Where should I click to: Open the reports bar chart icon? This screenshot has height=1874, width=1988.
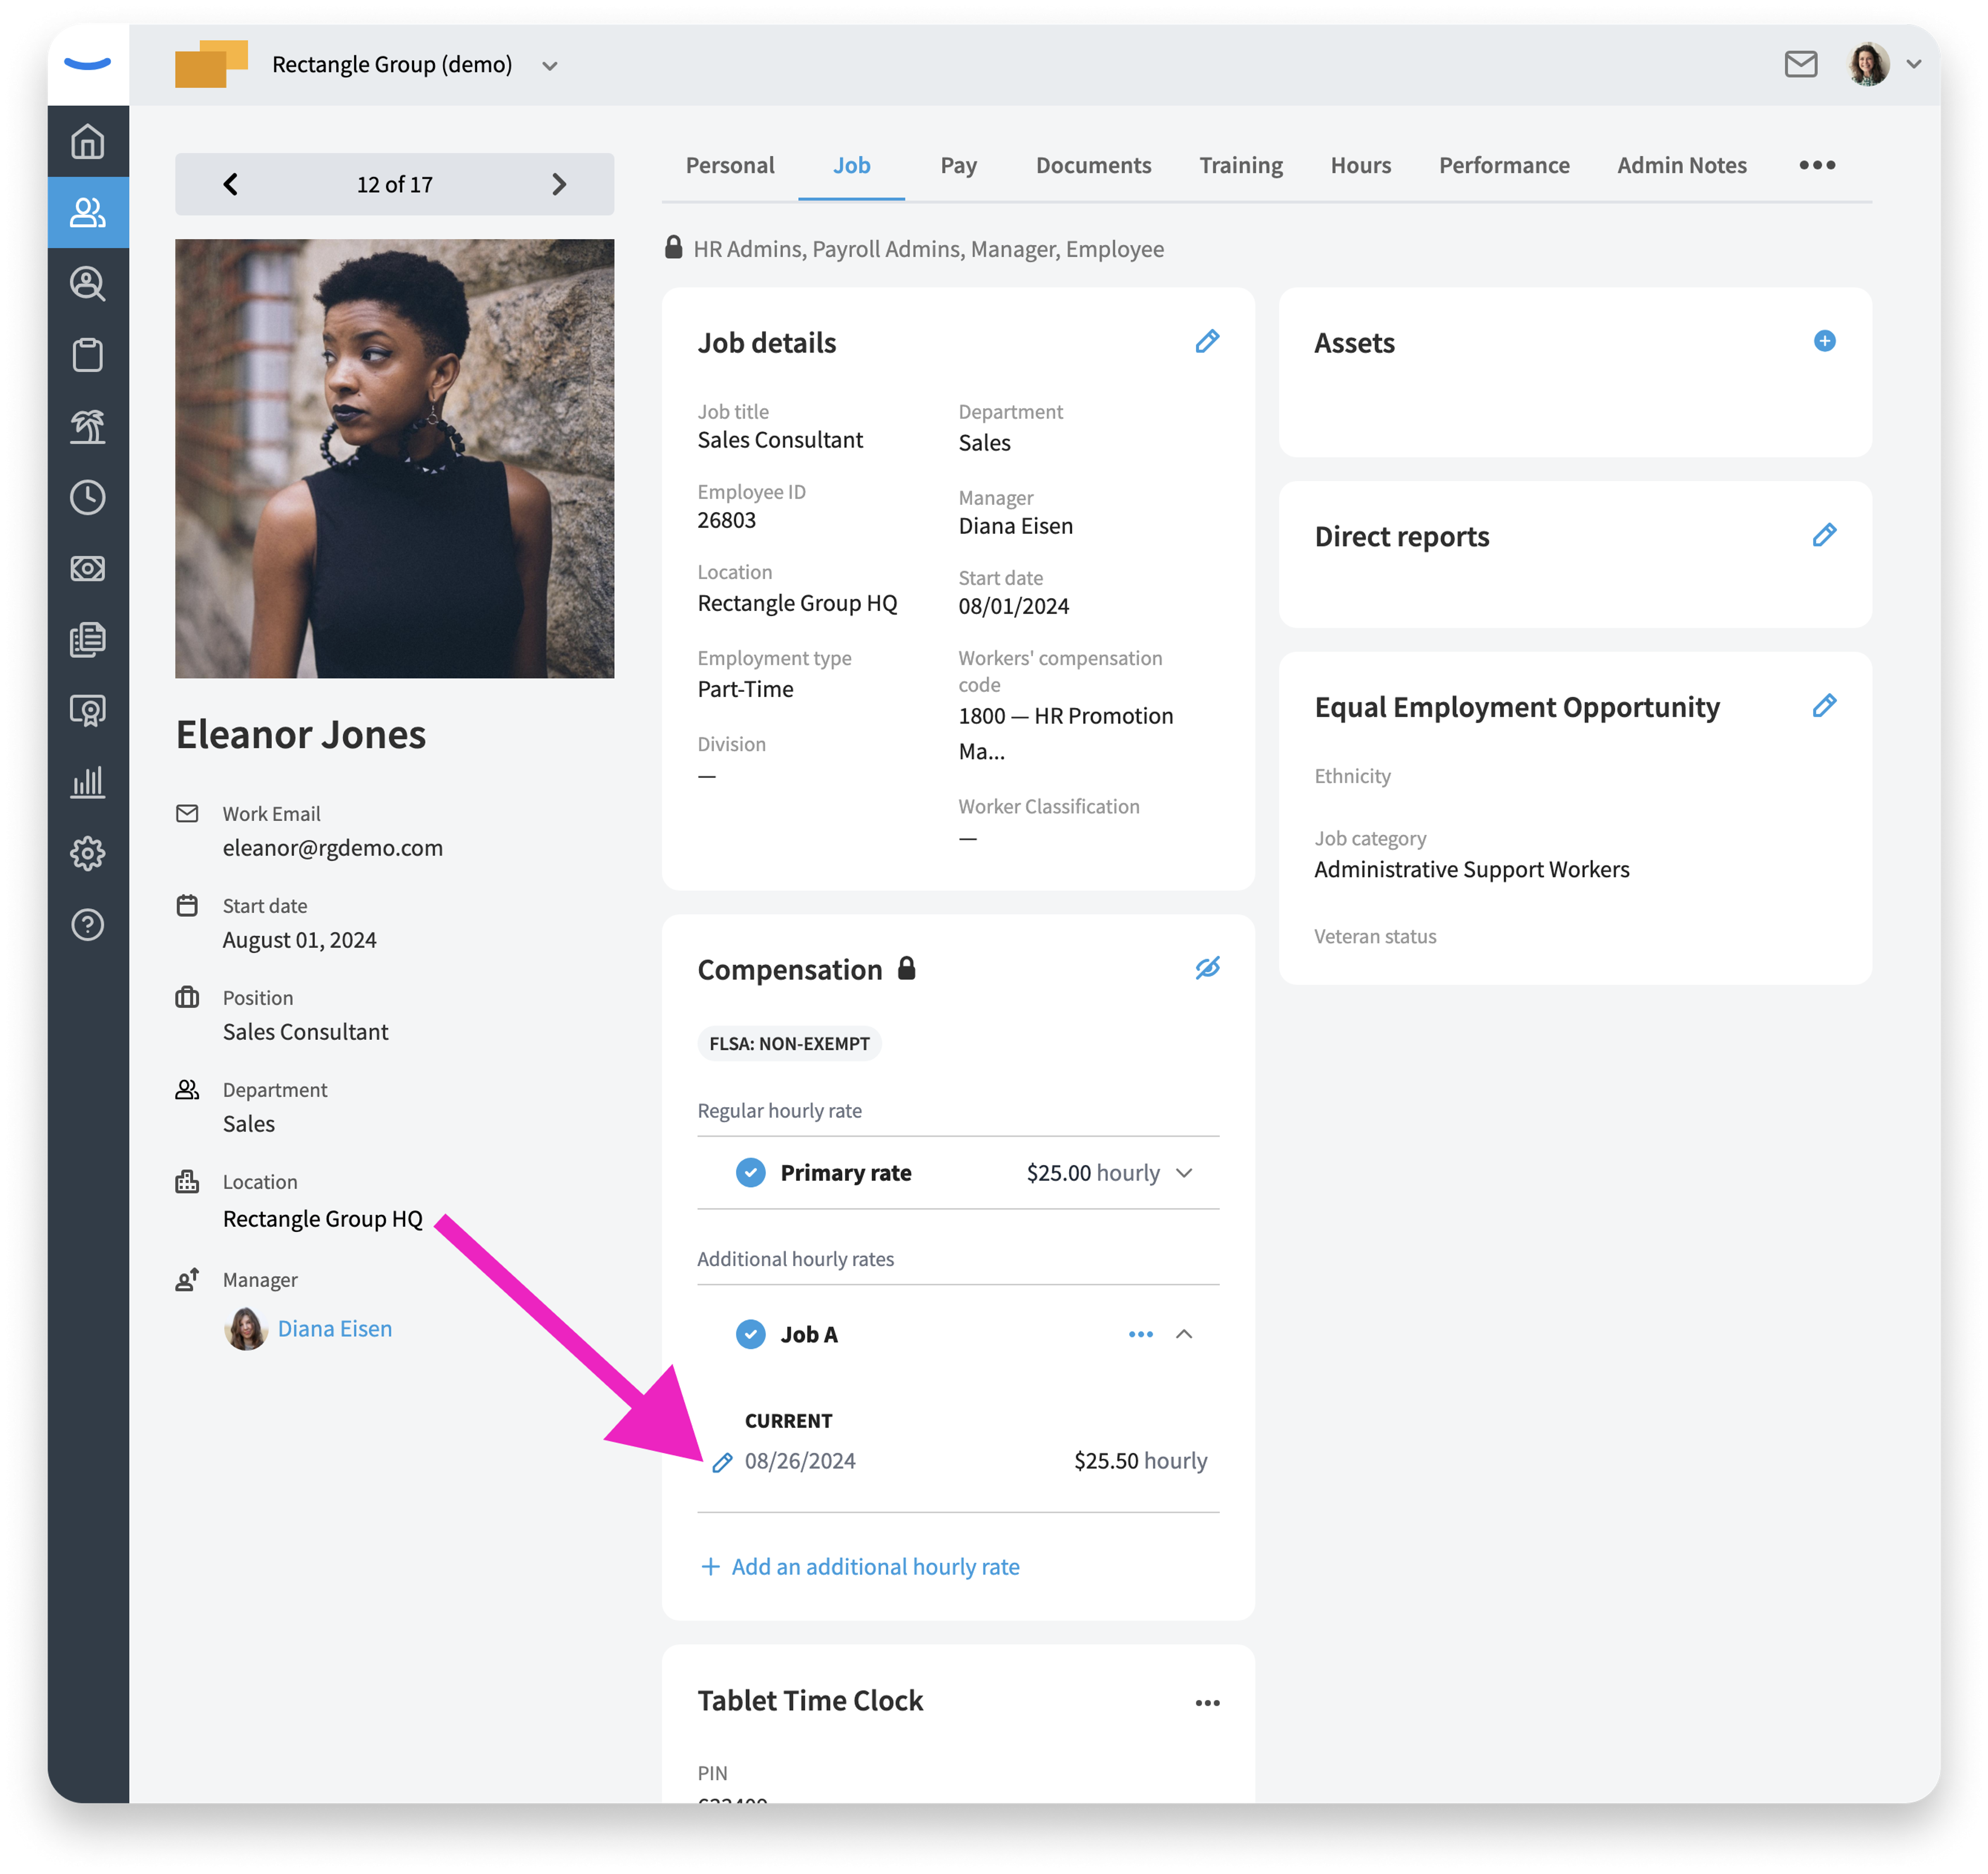(x=88, y=782)
